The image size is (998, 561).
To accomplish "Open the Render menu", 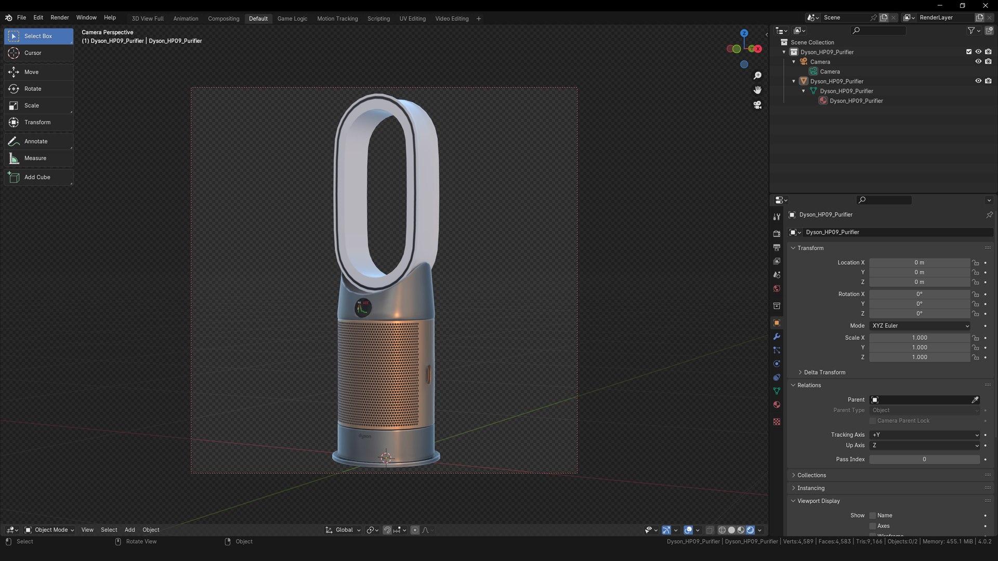I will click(60, 18).
